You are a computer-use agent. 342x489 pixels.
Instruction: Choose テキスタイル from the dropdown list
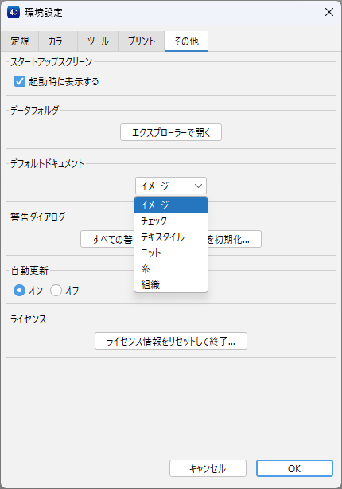171,237
